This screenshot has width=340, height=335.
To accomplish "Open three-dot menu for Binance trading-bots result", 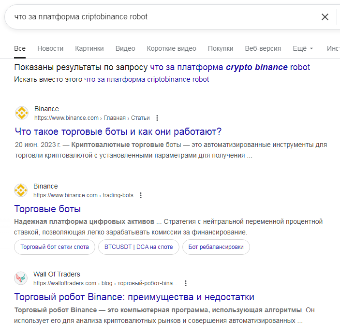I will 140,195.
